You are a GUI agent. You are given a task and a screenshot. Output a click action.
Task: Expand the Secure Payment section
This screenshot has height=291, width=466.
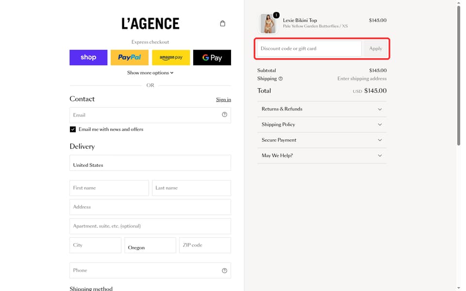point(322,140)
